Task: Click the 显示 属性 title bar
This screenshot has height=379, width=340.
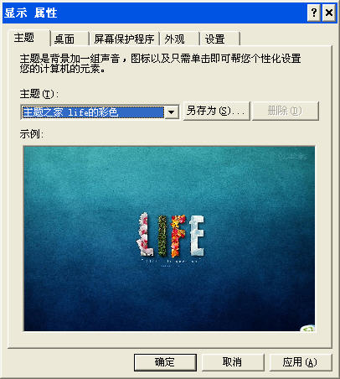Action: (153, 13)
